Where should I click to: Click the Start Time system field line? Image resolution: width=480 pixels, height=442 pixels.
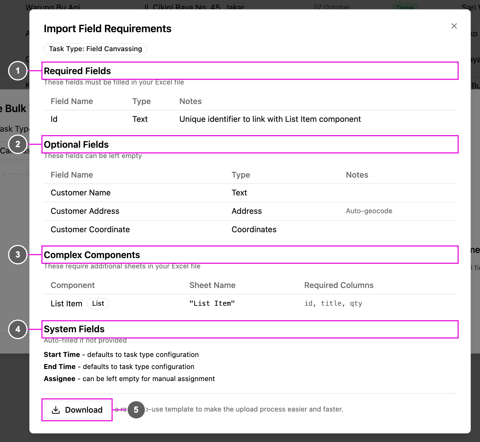click(121, 355)
